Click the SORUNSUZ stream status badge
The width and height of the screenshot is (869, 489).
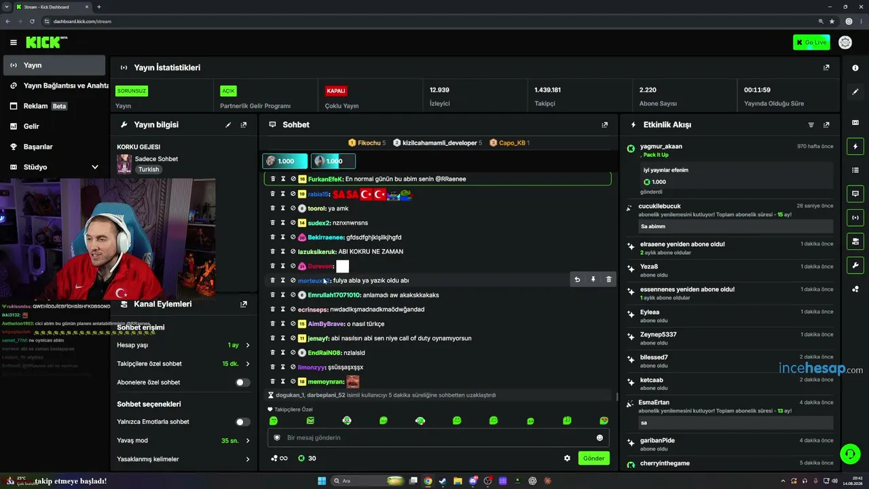coord(131,91)
